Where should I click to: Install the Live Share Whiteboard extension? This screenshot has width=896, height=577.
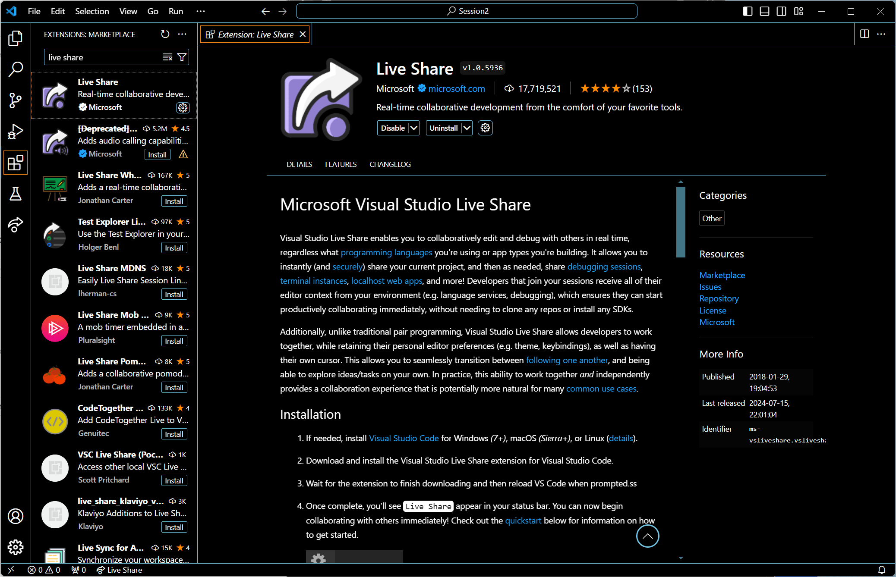[x=174, y=201]
